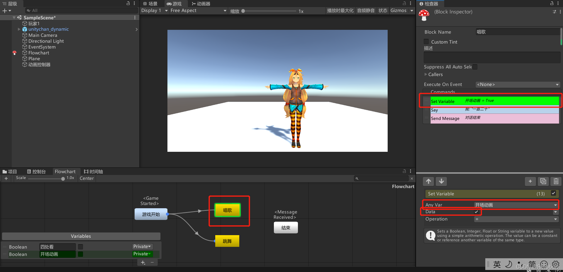The width and height of the screenshot is (563, 272).
Task: Remove variable with minus button
Action: point(152,263)
